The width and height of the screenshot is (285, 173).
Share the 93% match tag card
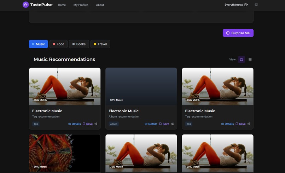click(249, 124)
